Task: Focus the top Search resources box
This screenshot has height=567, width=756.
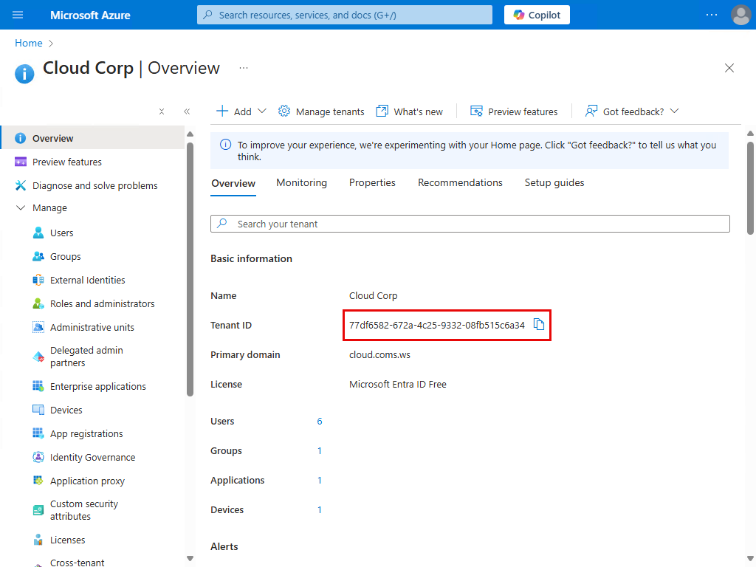Action: pyautogui.click(x=345, y=15)
